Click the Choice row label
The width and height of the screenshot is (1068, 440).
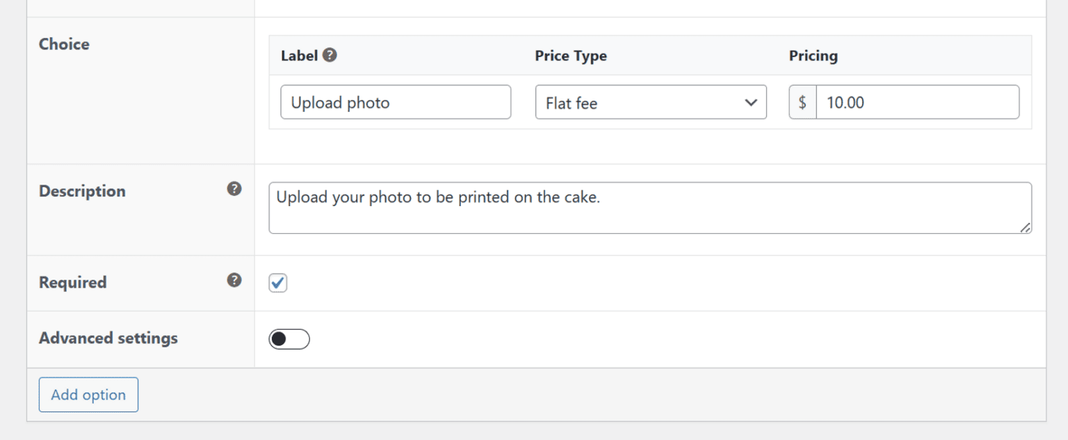coord(63,44)
